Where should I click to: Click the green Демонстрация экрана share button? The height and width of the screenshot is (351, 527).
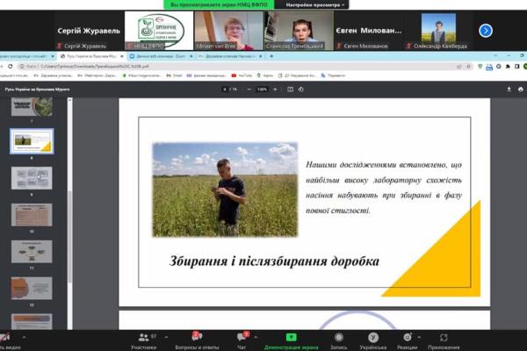pyautogui.click(x=291, y=340)
